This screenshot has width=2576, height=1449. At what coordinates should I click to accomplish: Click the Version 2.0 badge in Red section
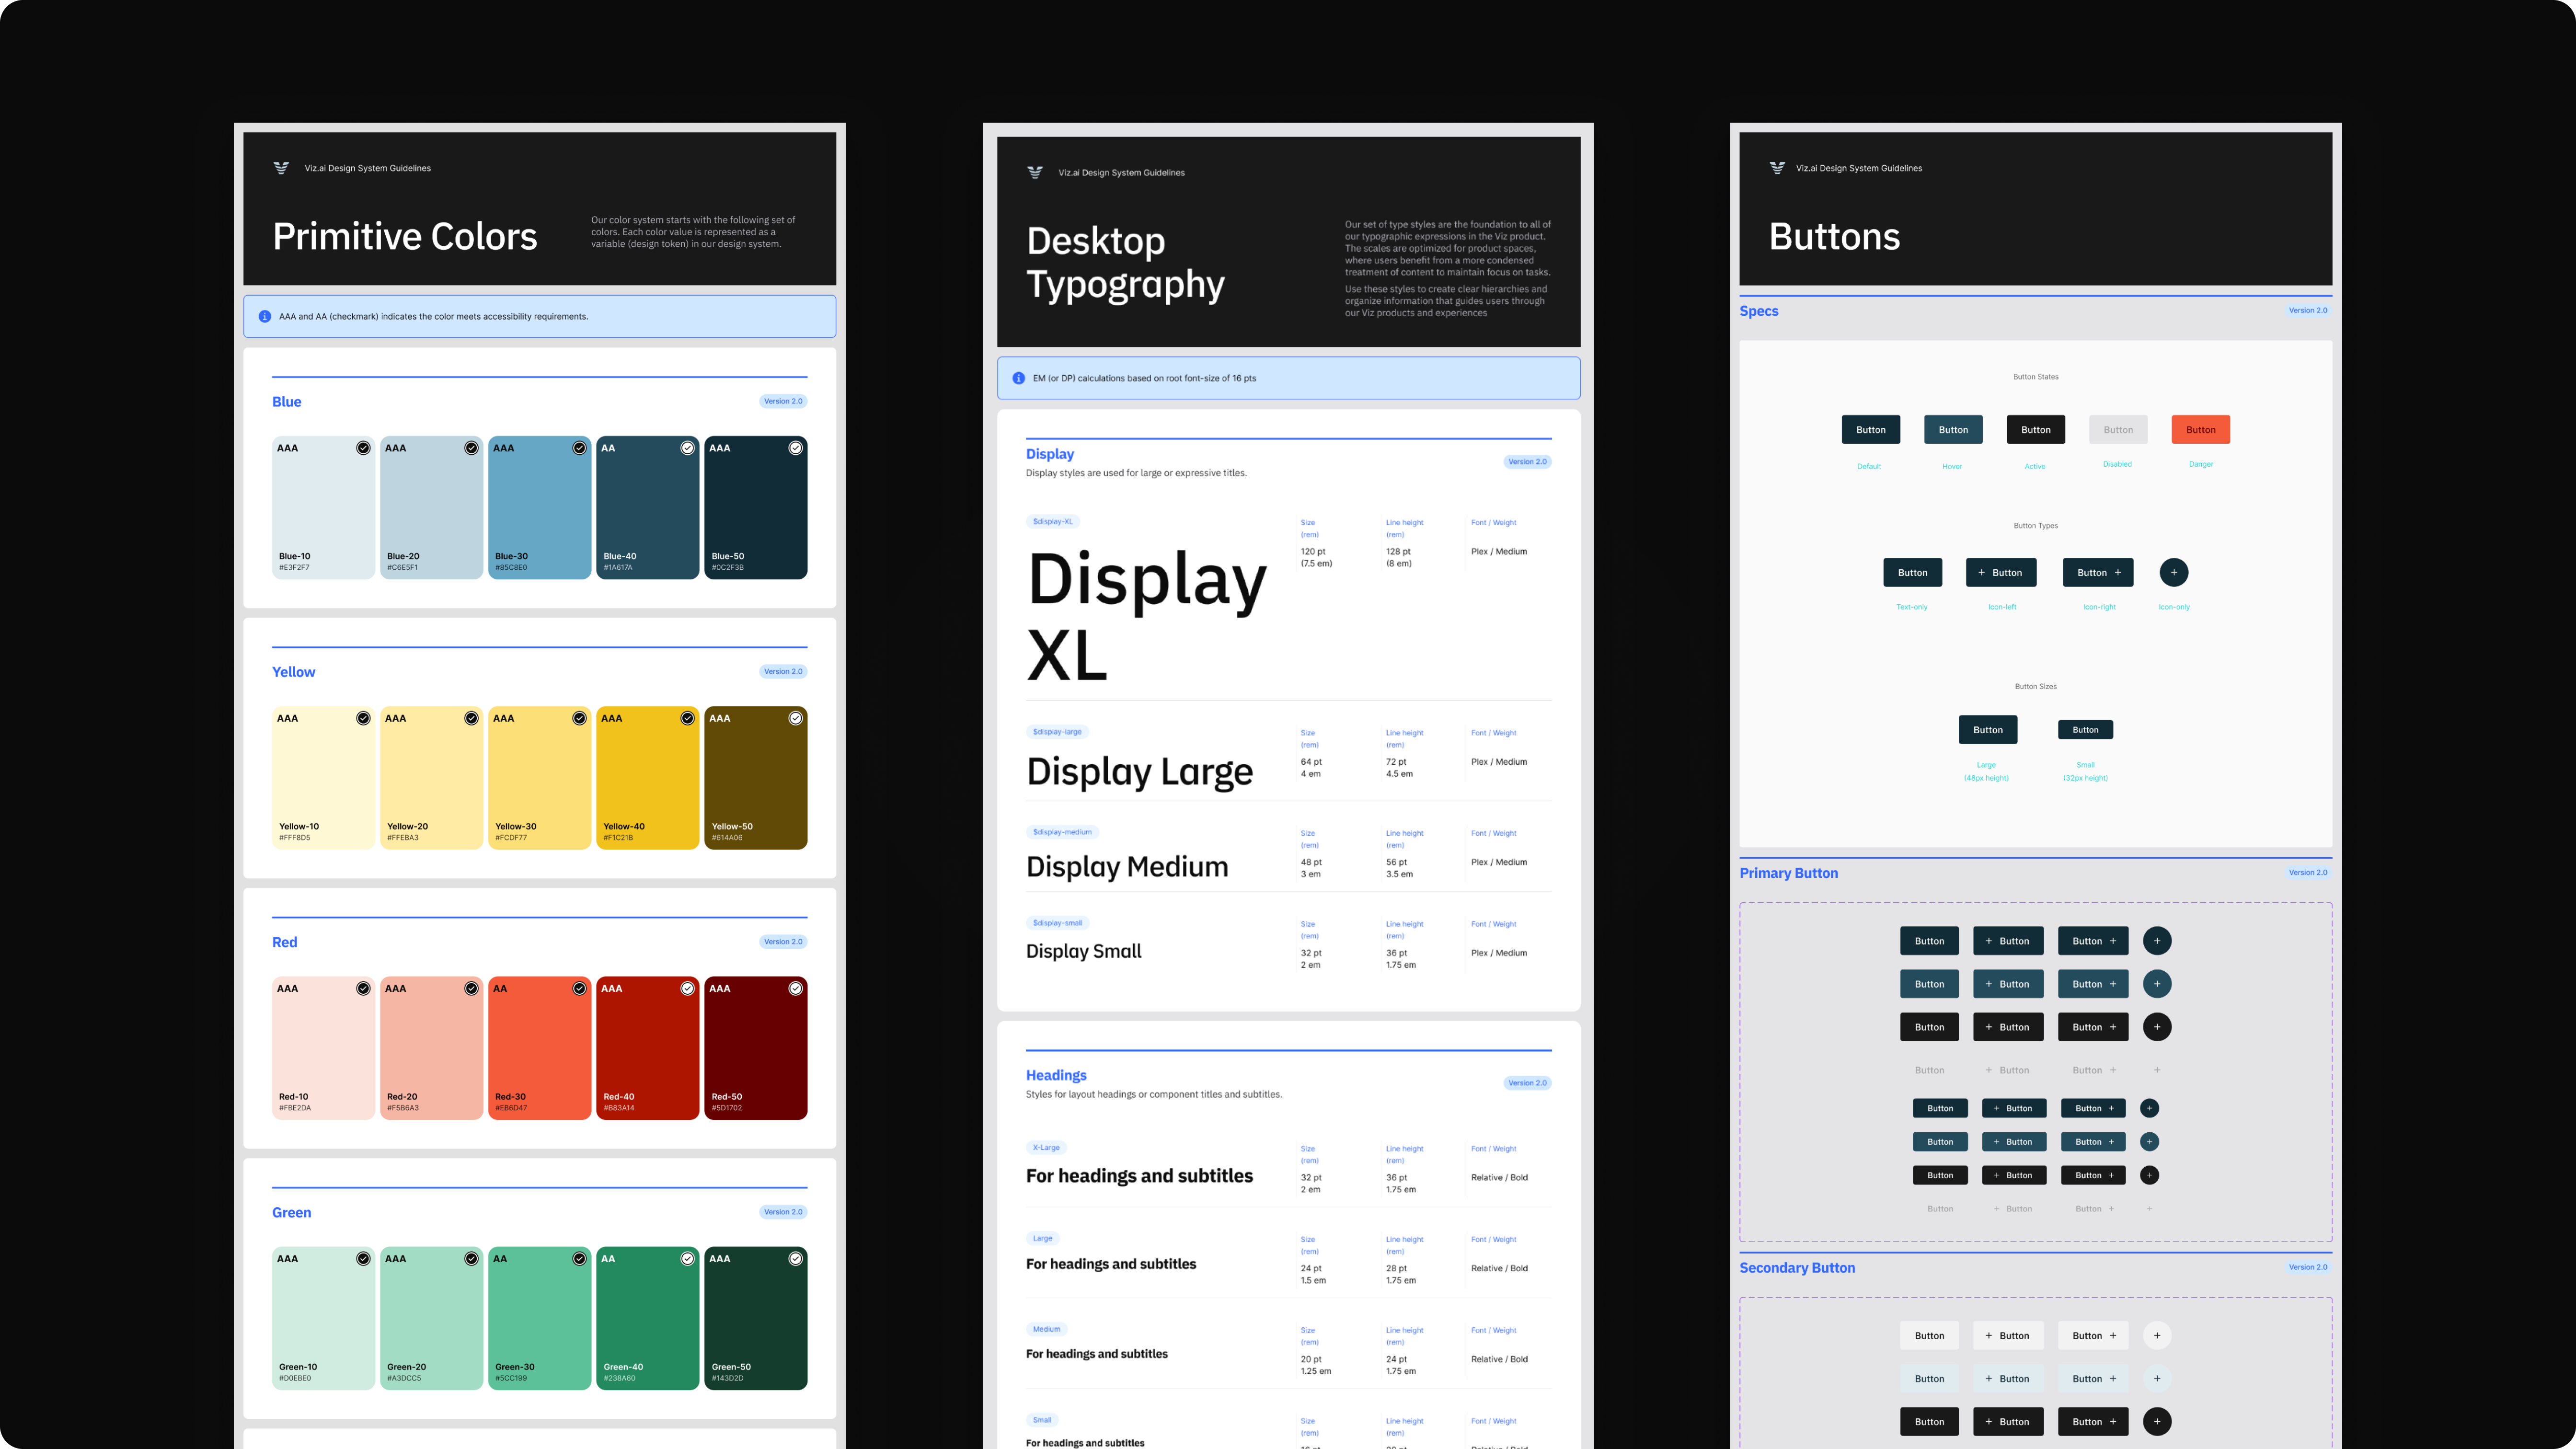click(x=783, y=941)
